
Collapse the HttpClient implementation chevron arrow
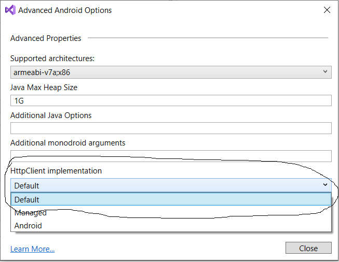click(x=325, y=185)
